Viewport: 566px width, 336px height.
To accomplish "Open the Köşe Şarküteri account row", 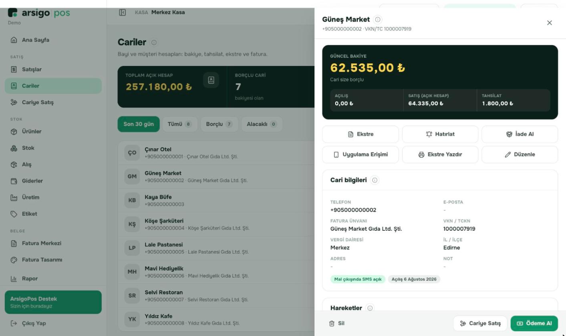I will (216, 224).
